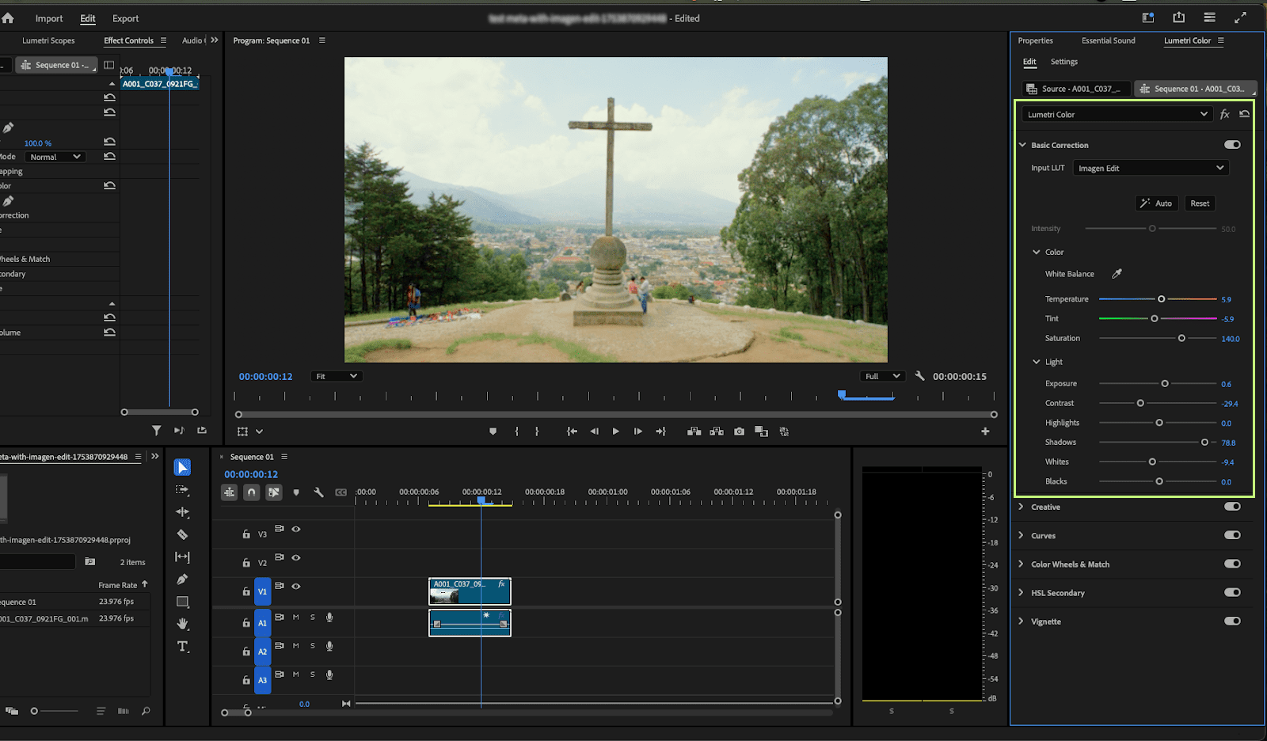Select the Ripple Edit tool
Screen dimensions: 1267x741
(182, 512)
